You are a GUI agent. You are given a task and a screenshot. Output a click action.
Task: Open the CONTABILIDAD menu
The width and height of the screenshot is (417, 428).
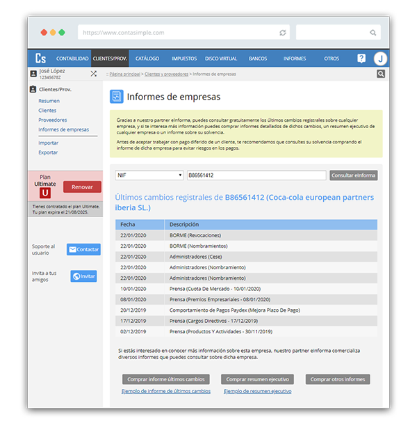pos(72,58)
